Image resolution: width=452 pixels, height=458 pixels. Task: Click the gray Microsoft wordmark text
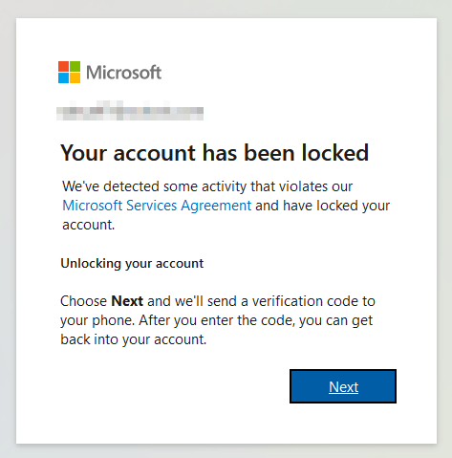click(x=124, y=73)
